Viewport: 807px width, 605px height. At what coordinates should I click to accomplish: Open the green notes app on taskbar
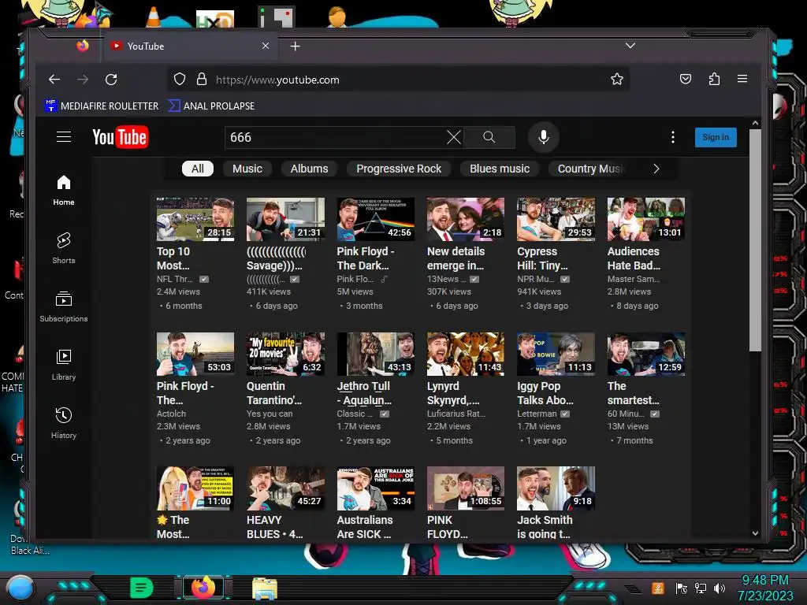(x=142, y=588)
